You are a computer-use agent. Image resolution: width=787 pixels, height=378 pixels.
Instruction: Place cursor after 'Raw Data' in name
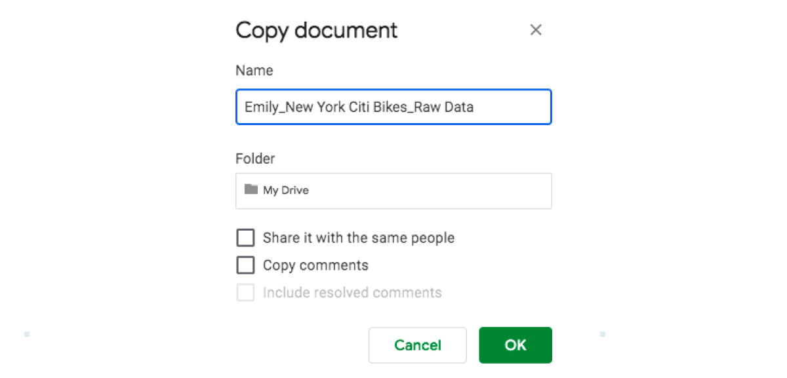tap(474, 107)
